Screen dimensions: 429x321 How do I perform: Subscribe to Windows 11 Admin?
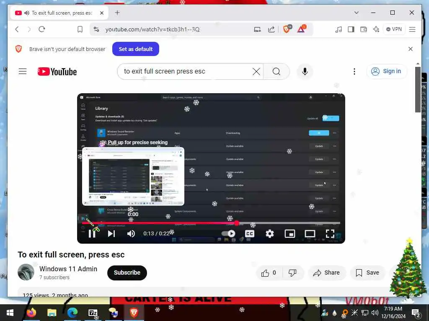coord(127,273)
